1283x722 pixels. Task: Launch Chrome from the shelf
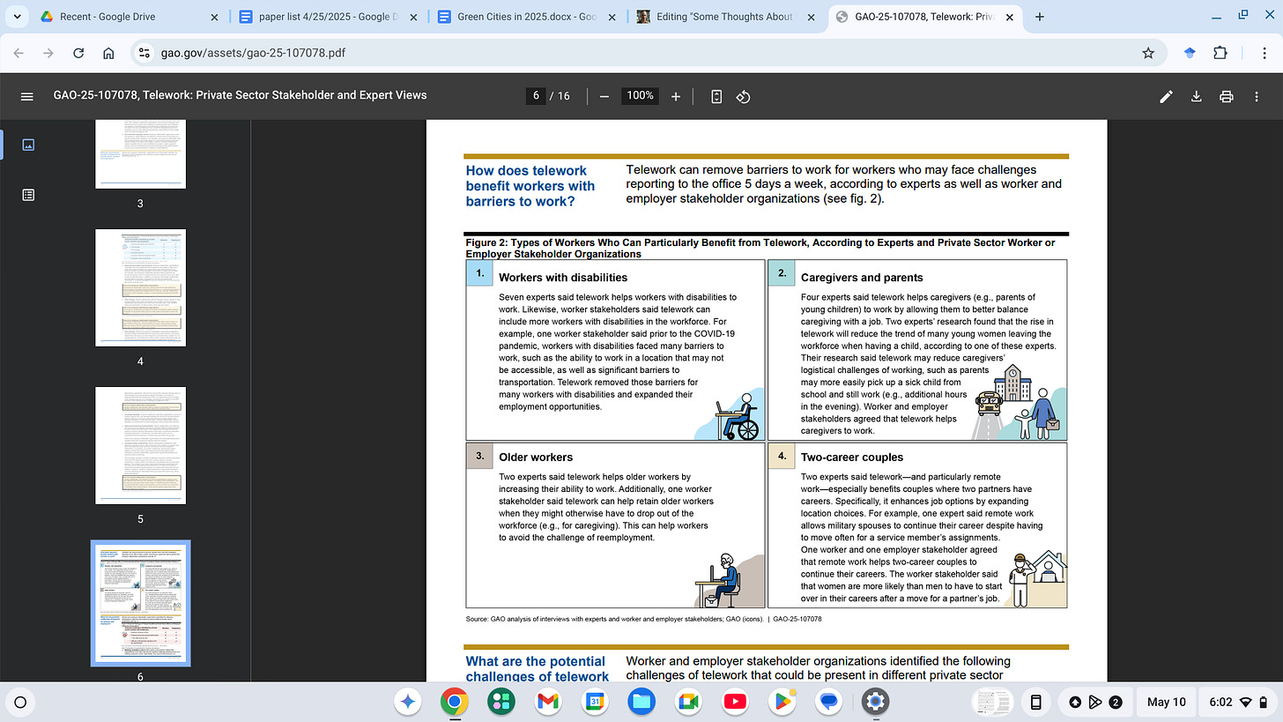(x=455, y=702)
